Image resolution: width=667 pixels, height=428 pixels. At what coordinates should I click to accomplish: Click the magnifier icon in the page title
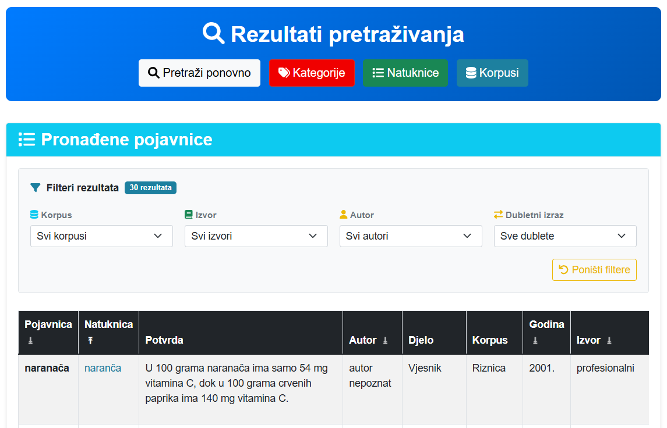pyautogui.click(x=213, y=34)
